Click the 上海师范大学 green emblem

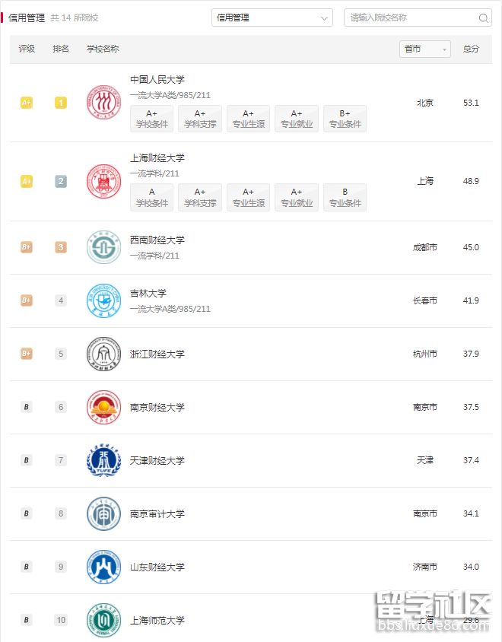coord(103,620)
